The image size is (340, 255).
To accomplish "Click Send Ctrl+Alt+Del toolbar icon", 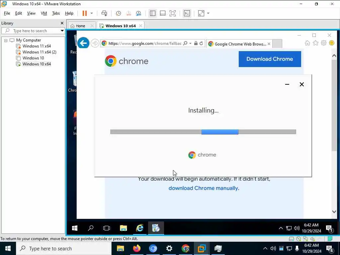I will [104, 13].
